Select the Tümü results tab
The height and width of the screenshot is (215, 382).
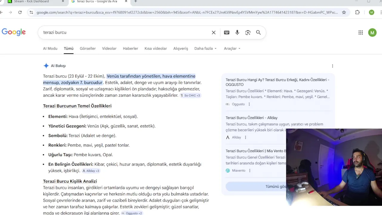pos(69,48)
